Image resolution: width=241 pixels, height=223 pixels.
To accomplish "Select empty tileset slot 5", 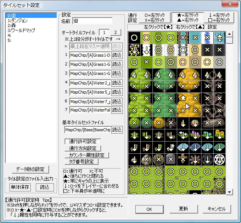I will 31,40.
